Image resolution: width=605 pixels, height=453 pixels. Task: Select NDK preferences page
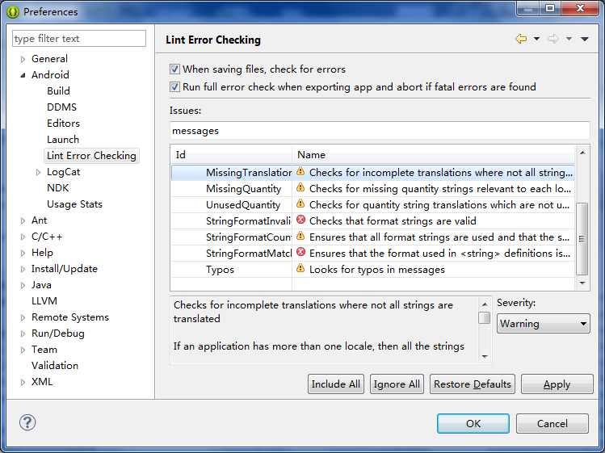(58, 188)
